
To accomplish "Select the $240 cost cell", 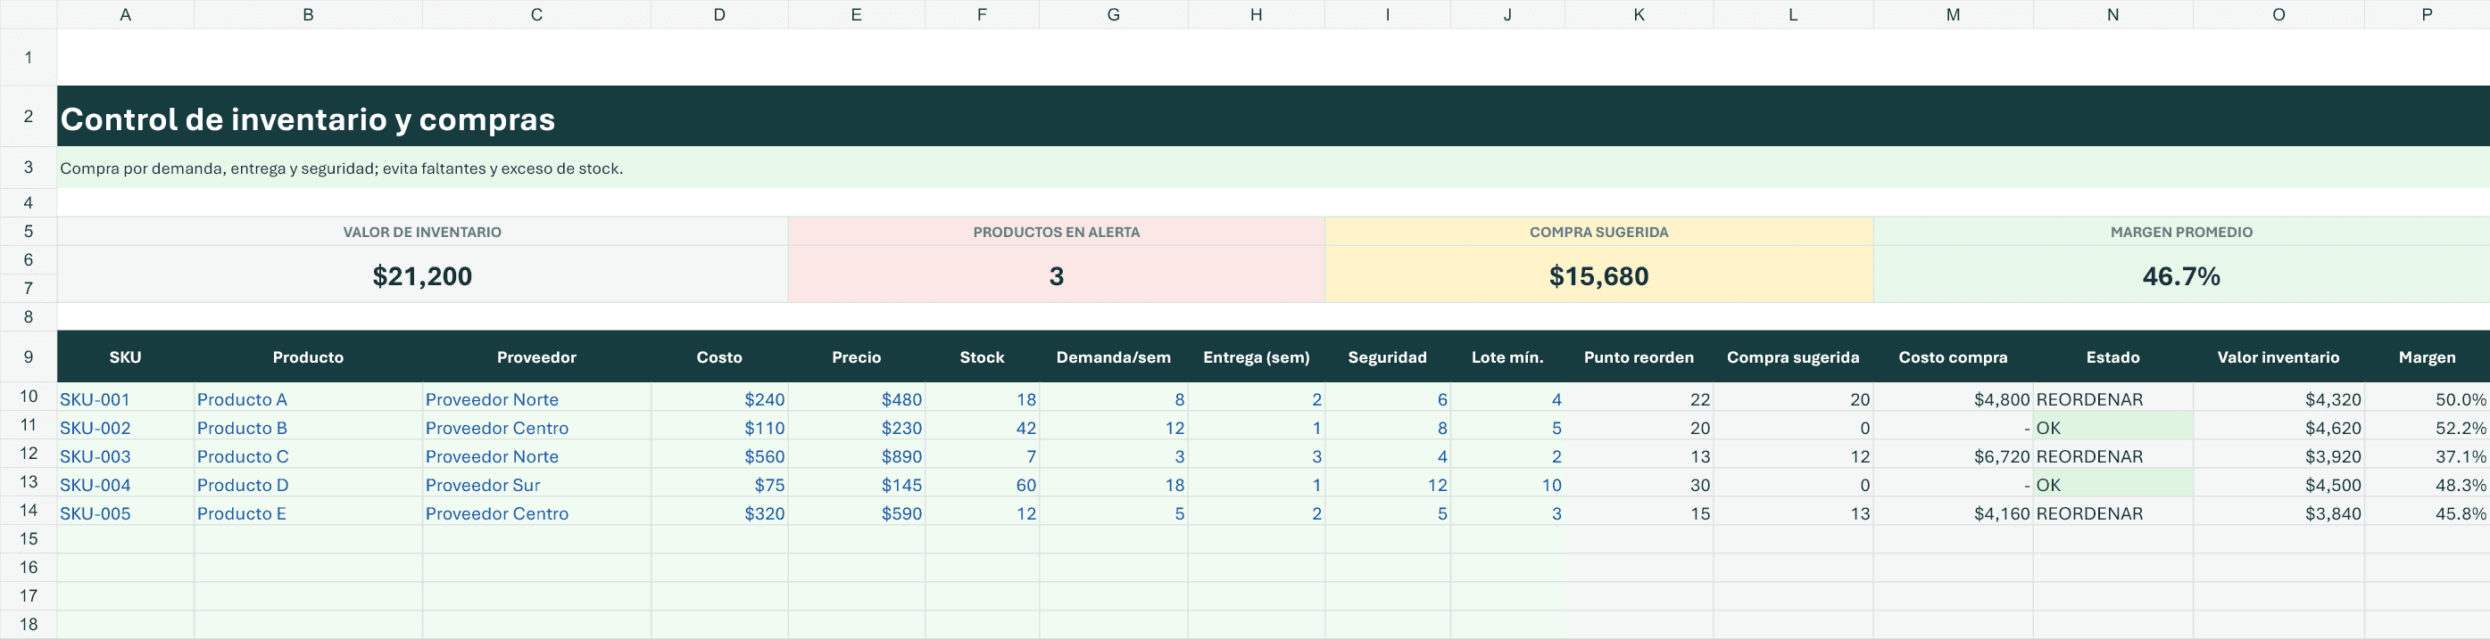I will tap(719, 398).
